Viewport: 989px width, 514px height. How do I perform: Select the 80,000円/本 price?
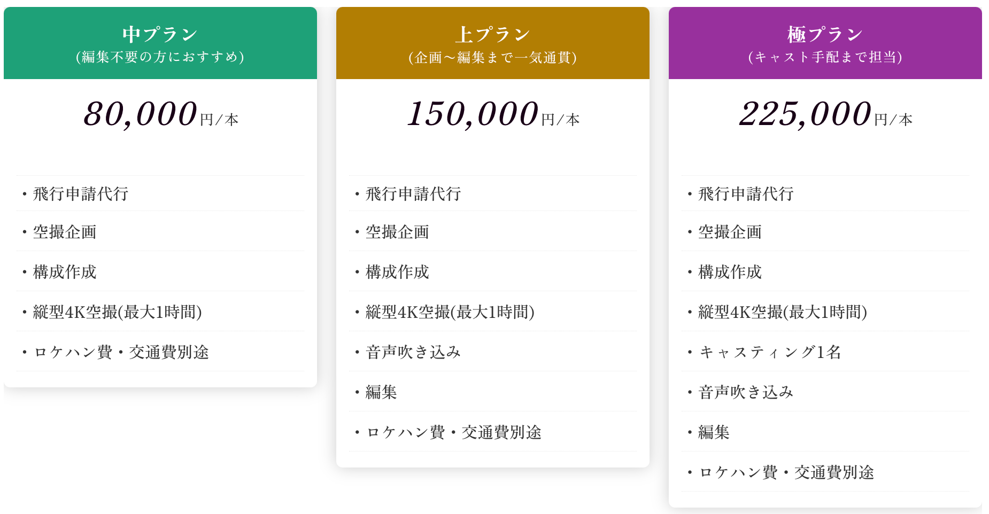click(x=160, y=114)
